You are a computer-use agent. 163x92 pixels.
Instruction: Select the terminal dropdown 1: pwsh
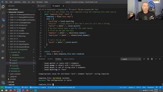131,59
